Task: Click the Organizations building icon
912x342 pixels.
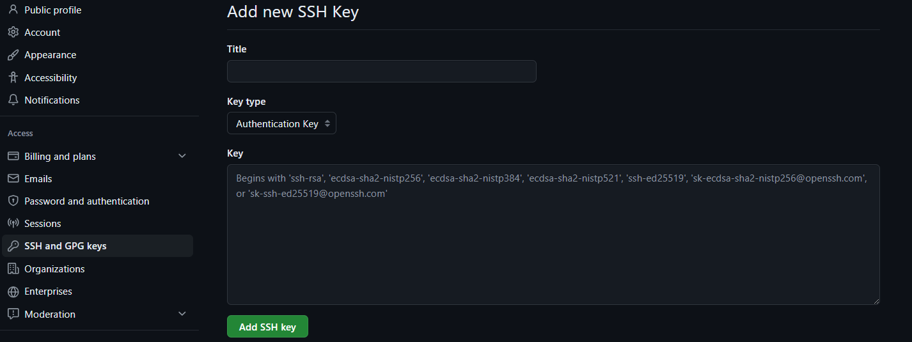Action: pyautogui.click(x=13, y=269)
